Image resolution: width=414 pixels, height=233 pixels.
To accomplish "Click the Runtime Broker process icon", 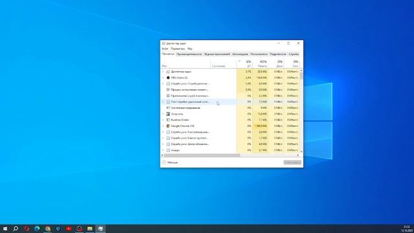I will click(x=168, y=120).
